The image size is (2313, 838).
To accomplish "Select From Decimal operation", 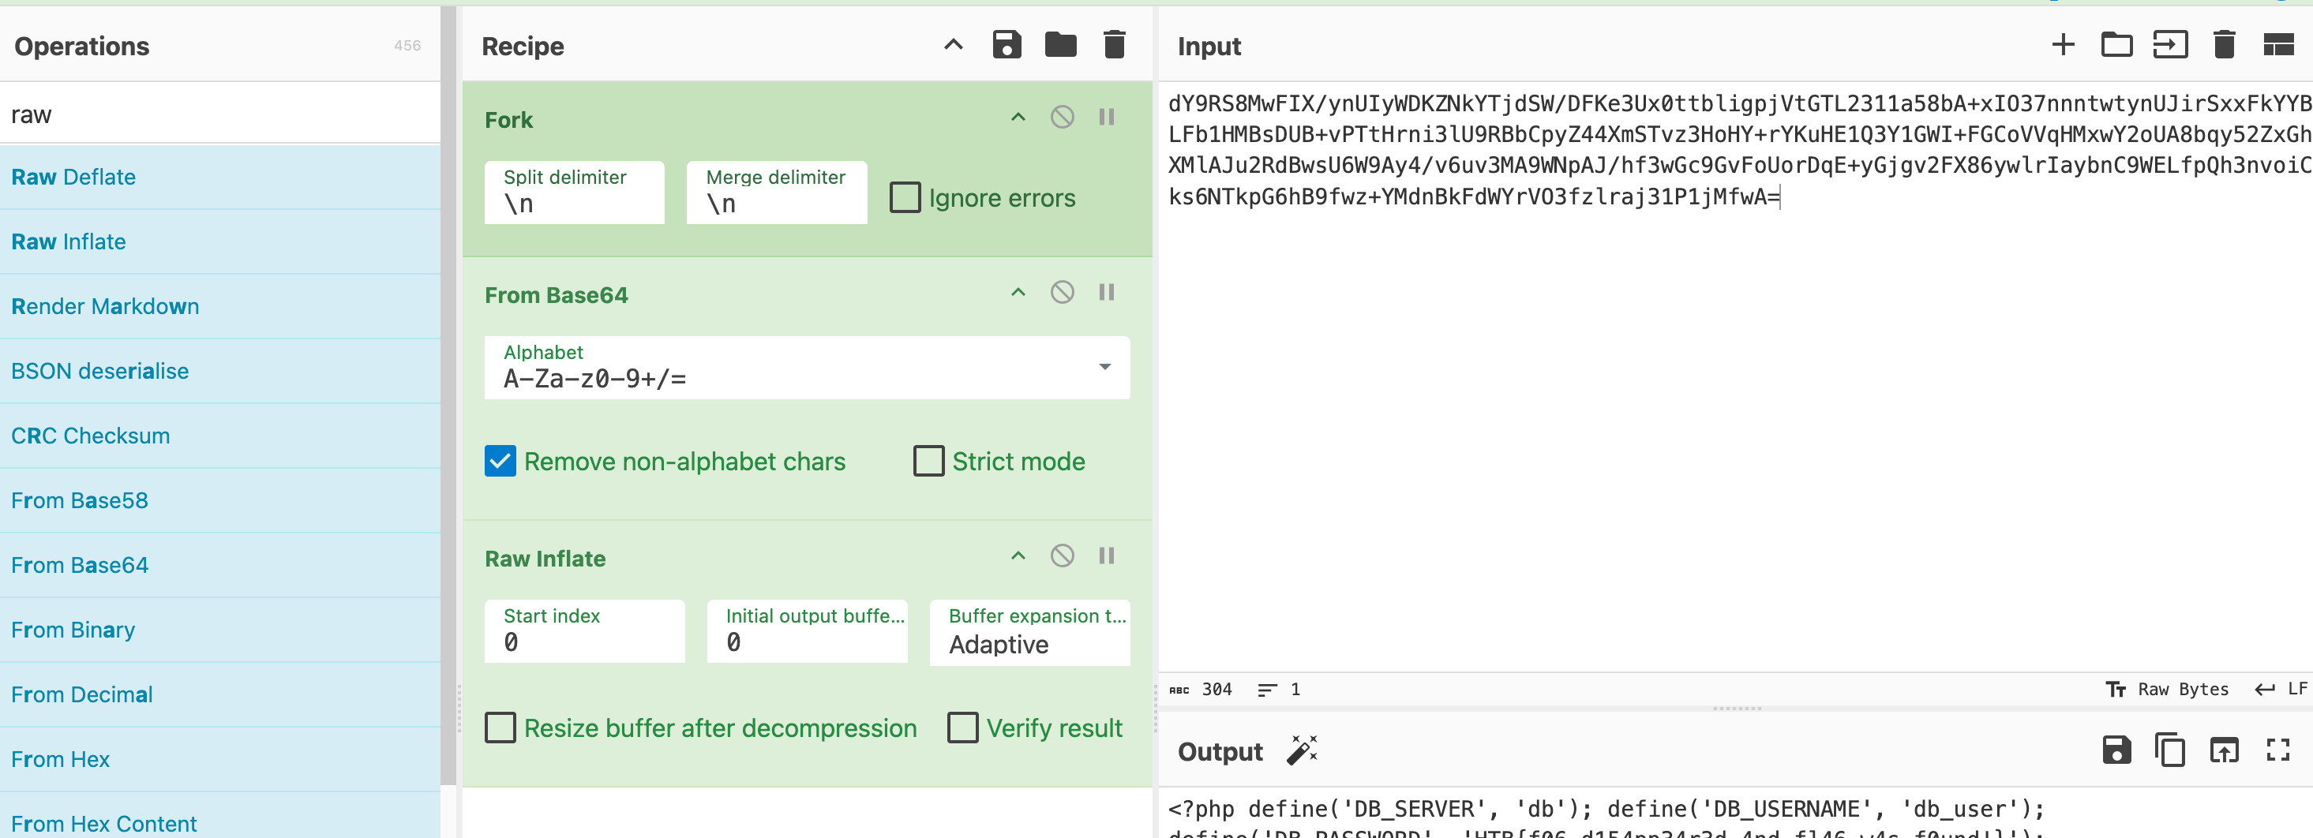I will point(220,694).
